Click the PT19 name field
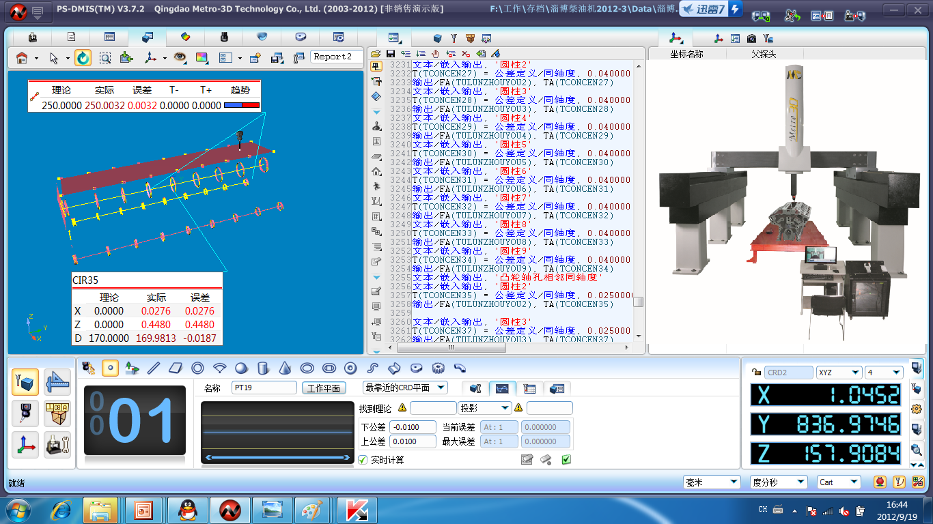The image size is (933, 524). (x=264, y=388)
